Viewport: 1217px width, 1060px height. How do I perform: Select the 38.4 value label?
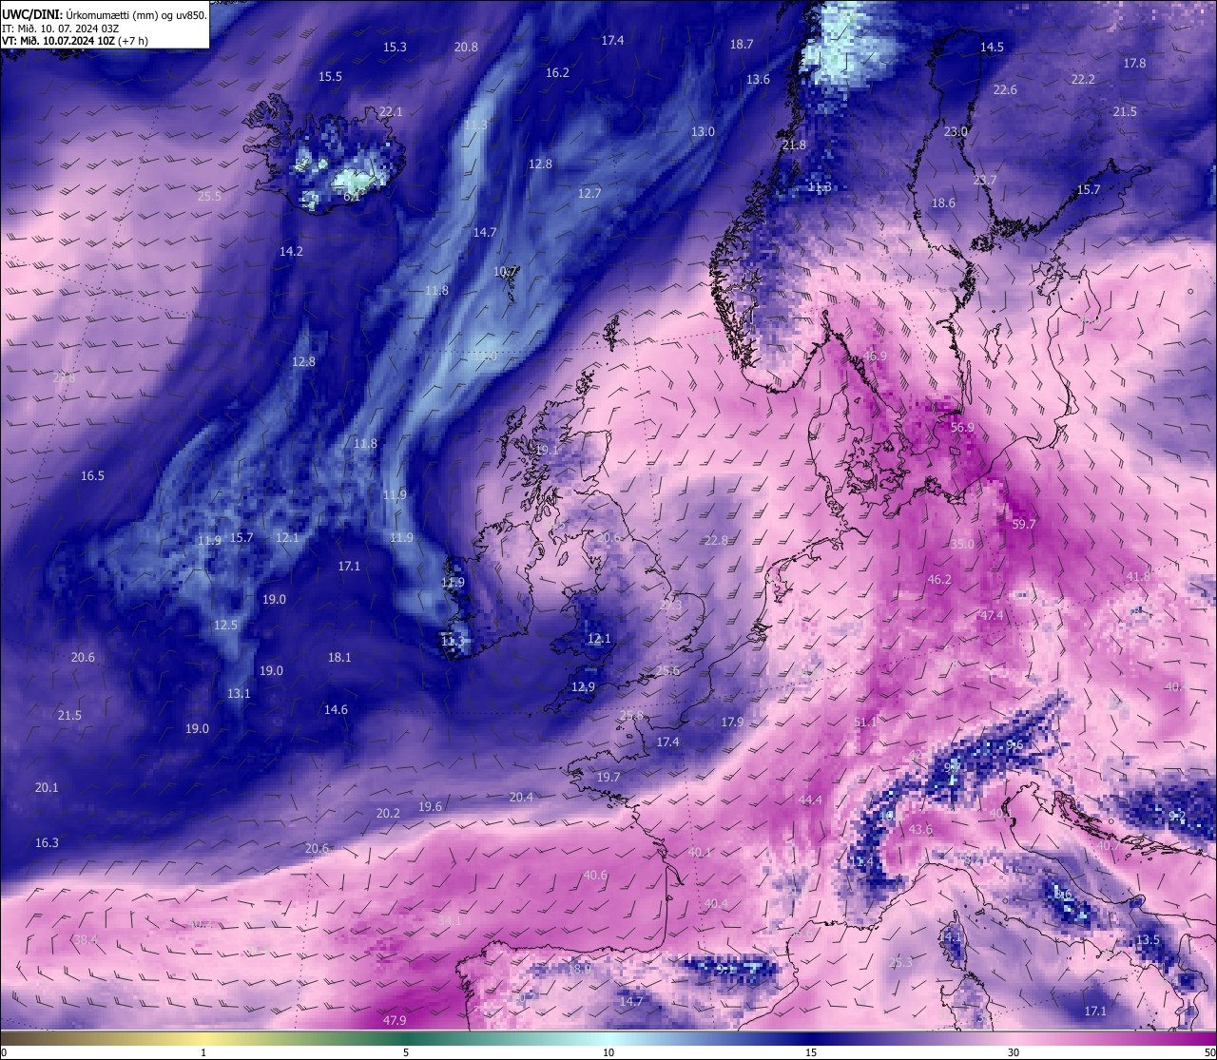point(86,940)
